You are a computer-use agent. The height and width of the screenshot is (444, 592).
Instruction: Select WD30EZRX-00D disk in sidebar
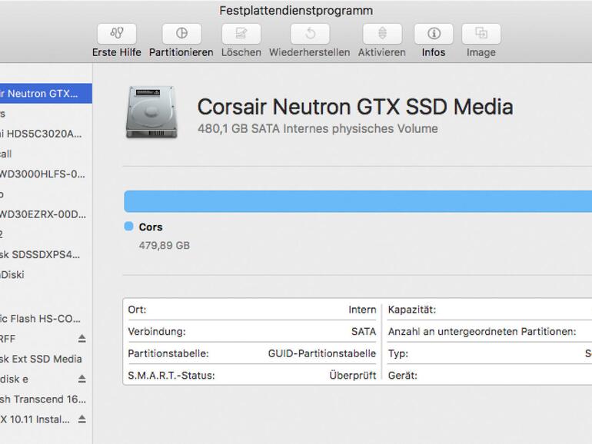46,214
